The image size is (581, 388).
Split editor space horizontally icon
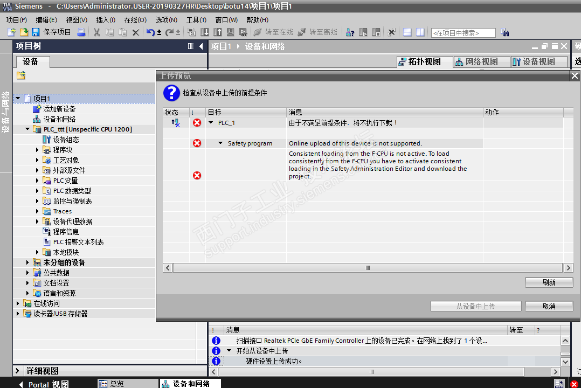[407, 32]
